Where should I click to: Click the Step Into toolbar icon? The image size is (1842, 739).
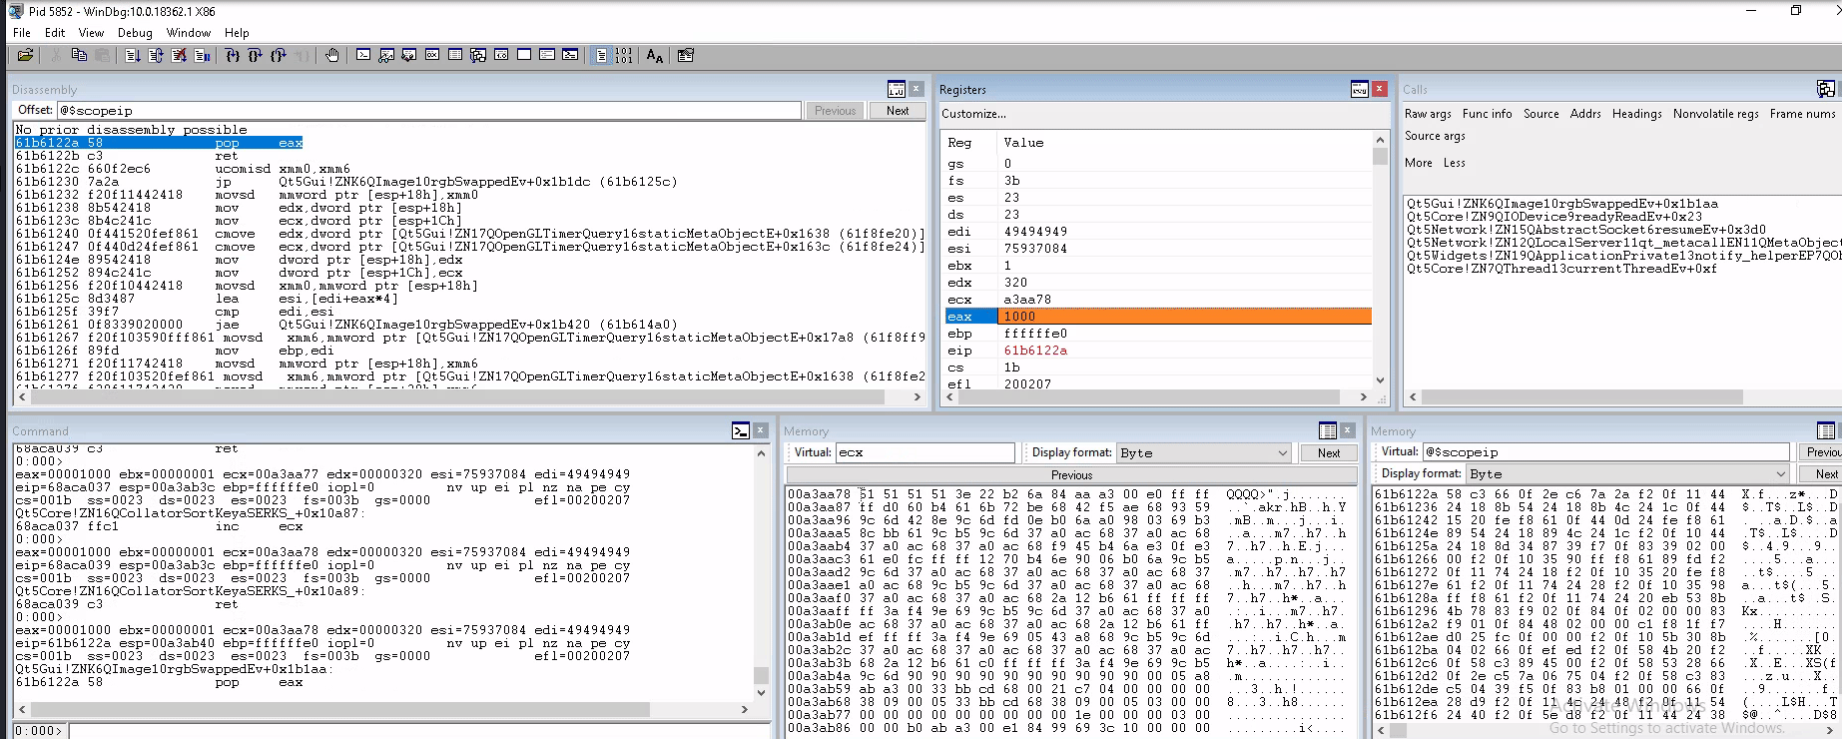(x=233, y=56)
